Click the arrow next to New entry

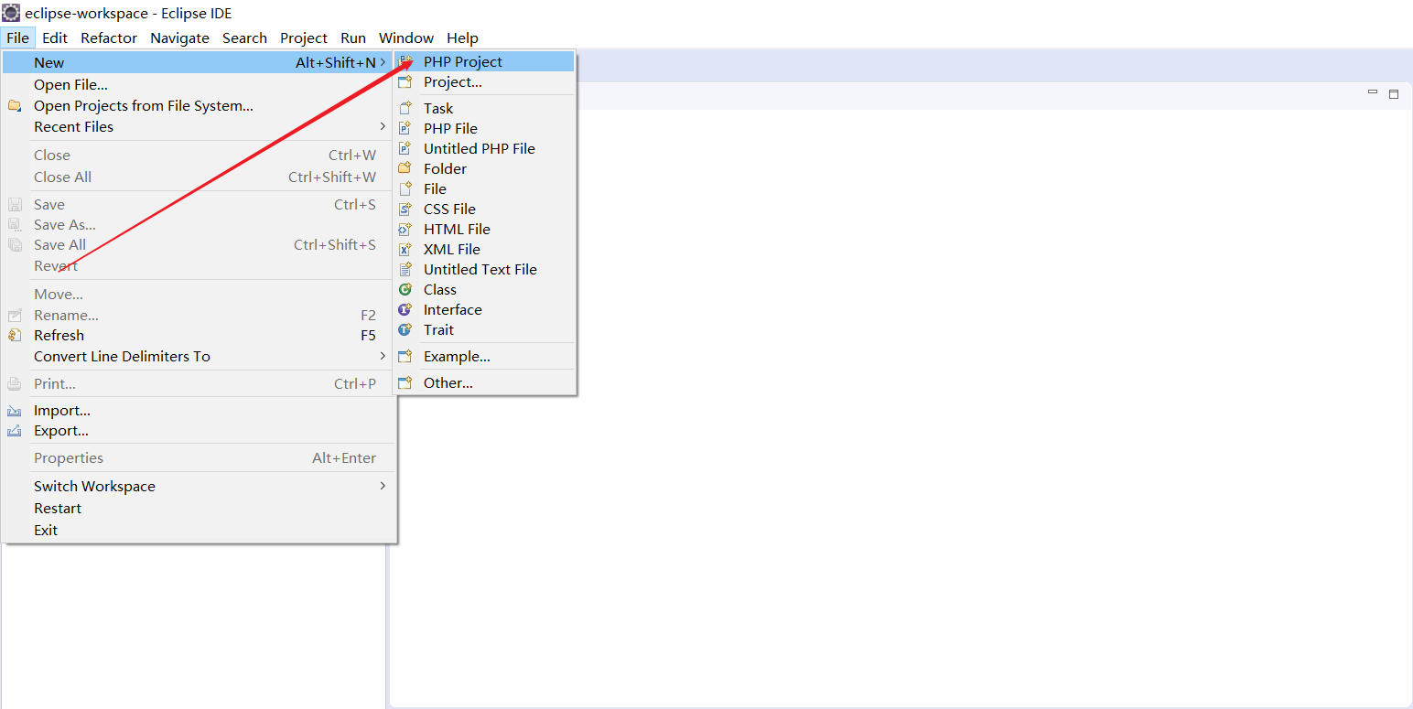tap(383, 62)
